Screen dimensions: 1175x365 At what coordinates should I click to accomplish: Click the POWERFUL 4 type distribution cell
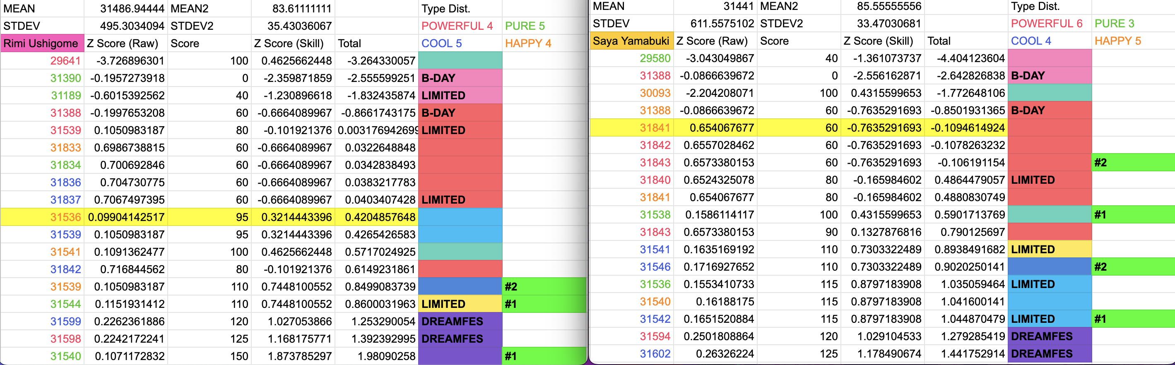tap(459, 26)
